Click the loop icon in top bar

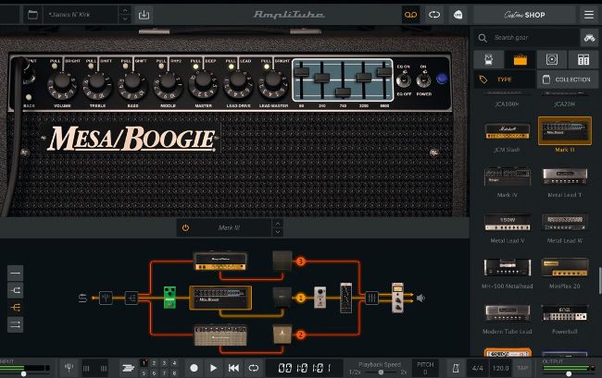(x=434, y=15)
